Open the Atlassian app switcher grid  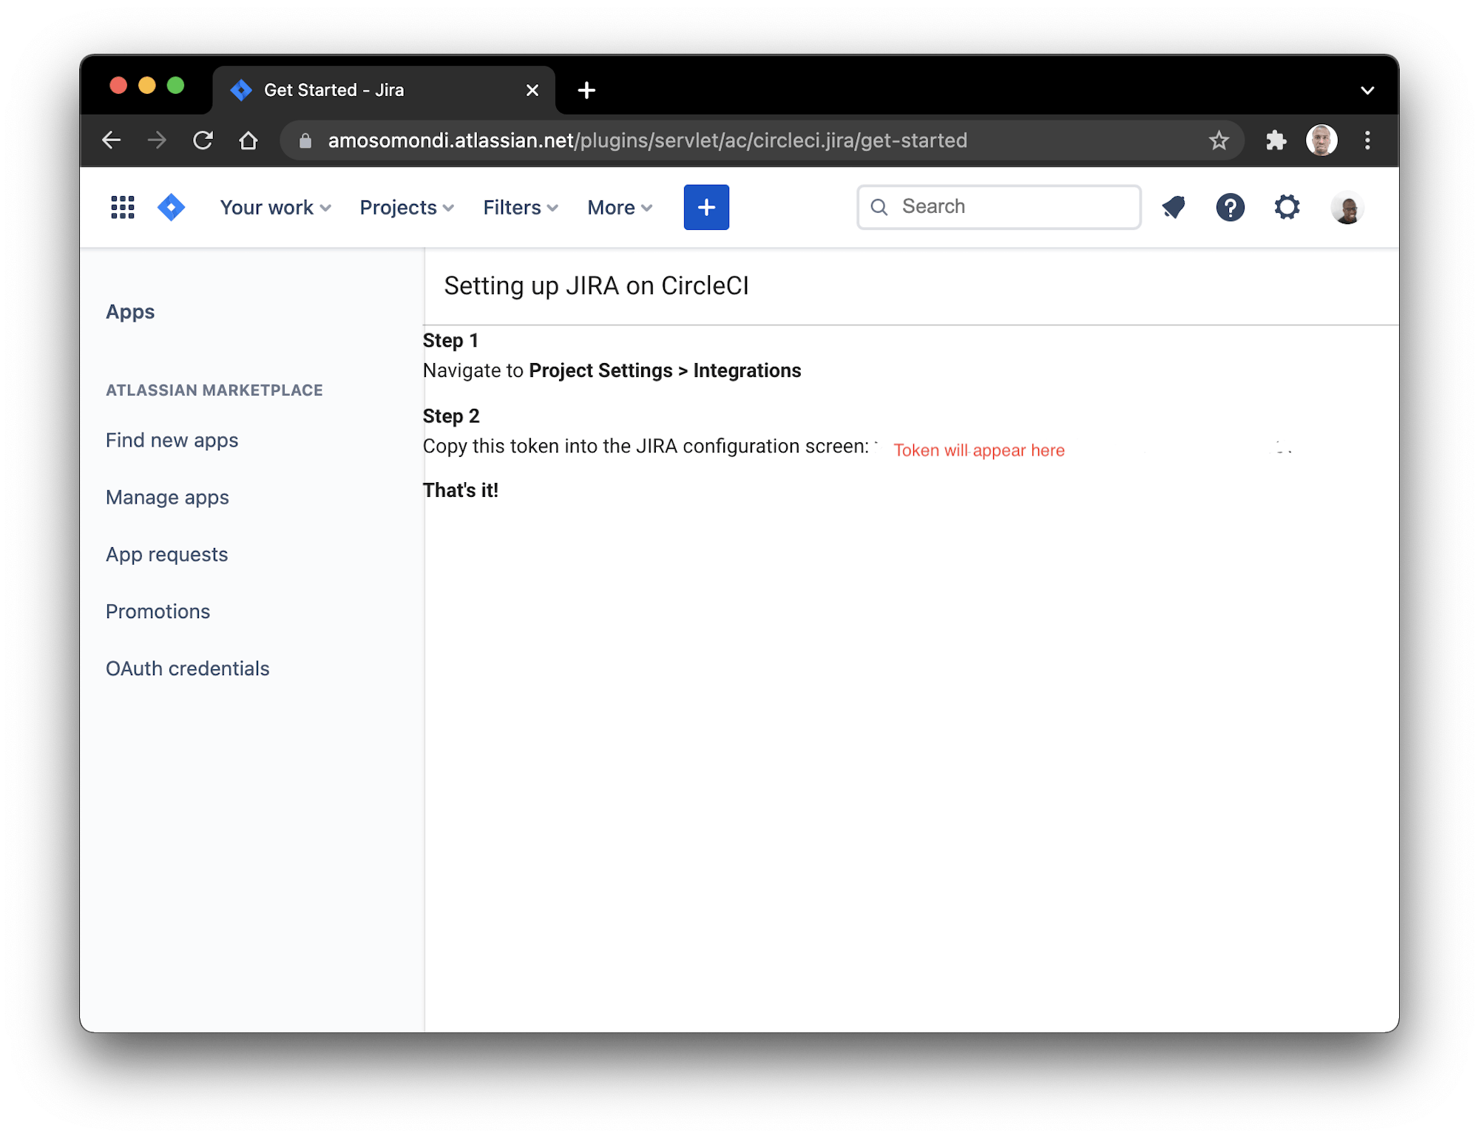point(123,207)
